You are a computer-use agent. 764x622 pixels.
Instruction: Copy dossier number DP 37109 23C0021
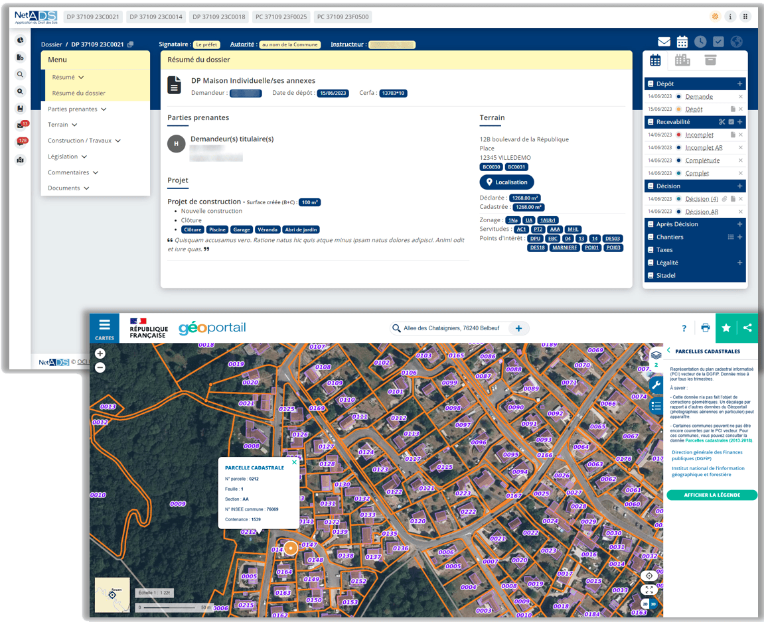click(131, 44)
